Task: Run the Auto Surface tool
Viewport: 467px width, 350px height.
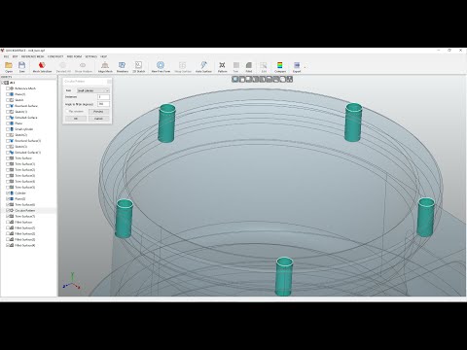Action: [x=203, y=67]
